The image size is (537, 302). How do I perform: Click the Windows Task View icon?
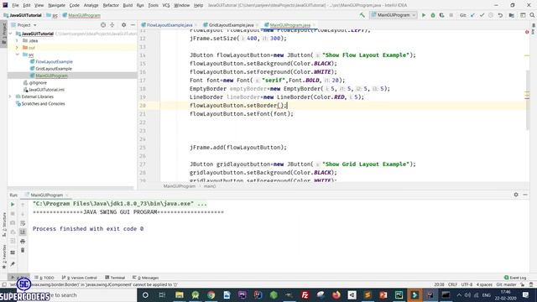[162, 294]
